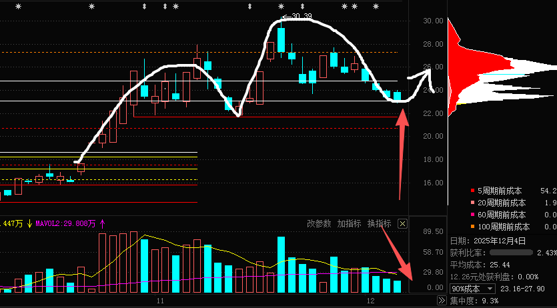The width and height of the screenshot is (557, 308).
Task: Click the 100周期前成本 legend label
Action: pyautogui.click(x=504, y=227)
